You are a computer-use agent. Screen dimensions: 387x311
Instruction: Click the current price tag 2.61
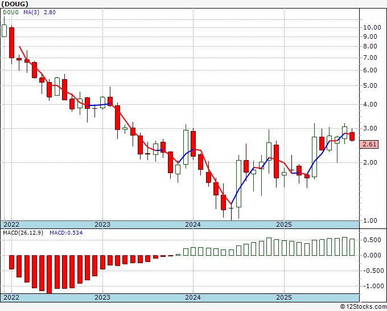370,145
